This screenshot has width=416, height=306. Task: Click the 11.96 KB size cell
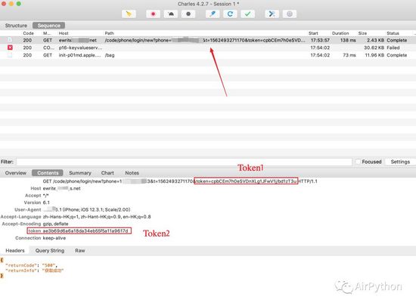click(x=374, y=55)
